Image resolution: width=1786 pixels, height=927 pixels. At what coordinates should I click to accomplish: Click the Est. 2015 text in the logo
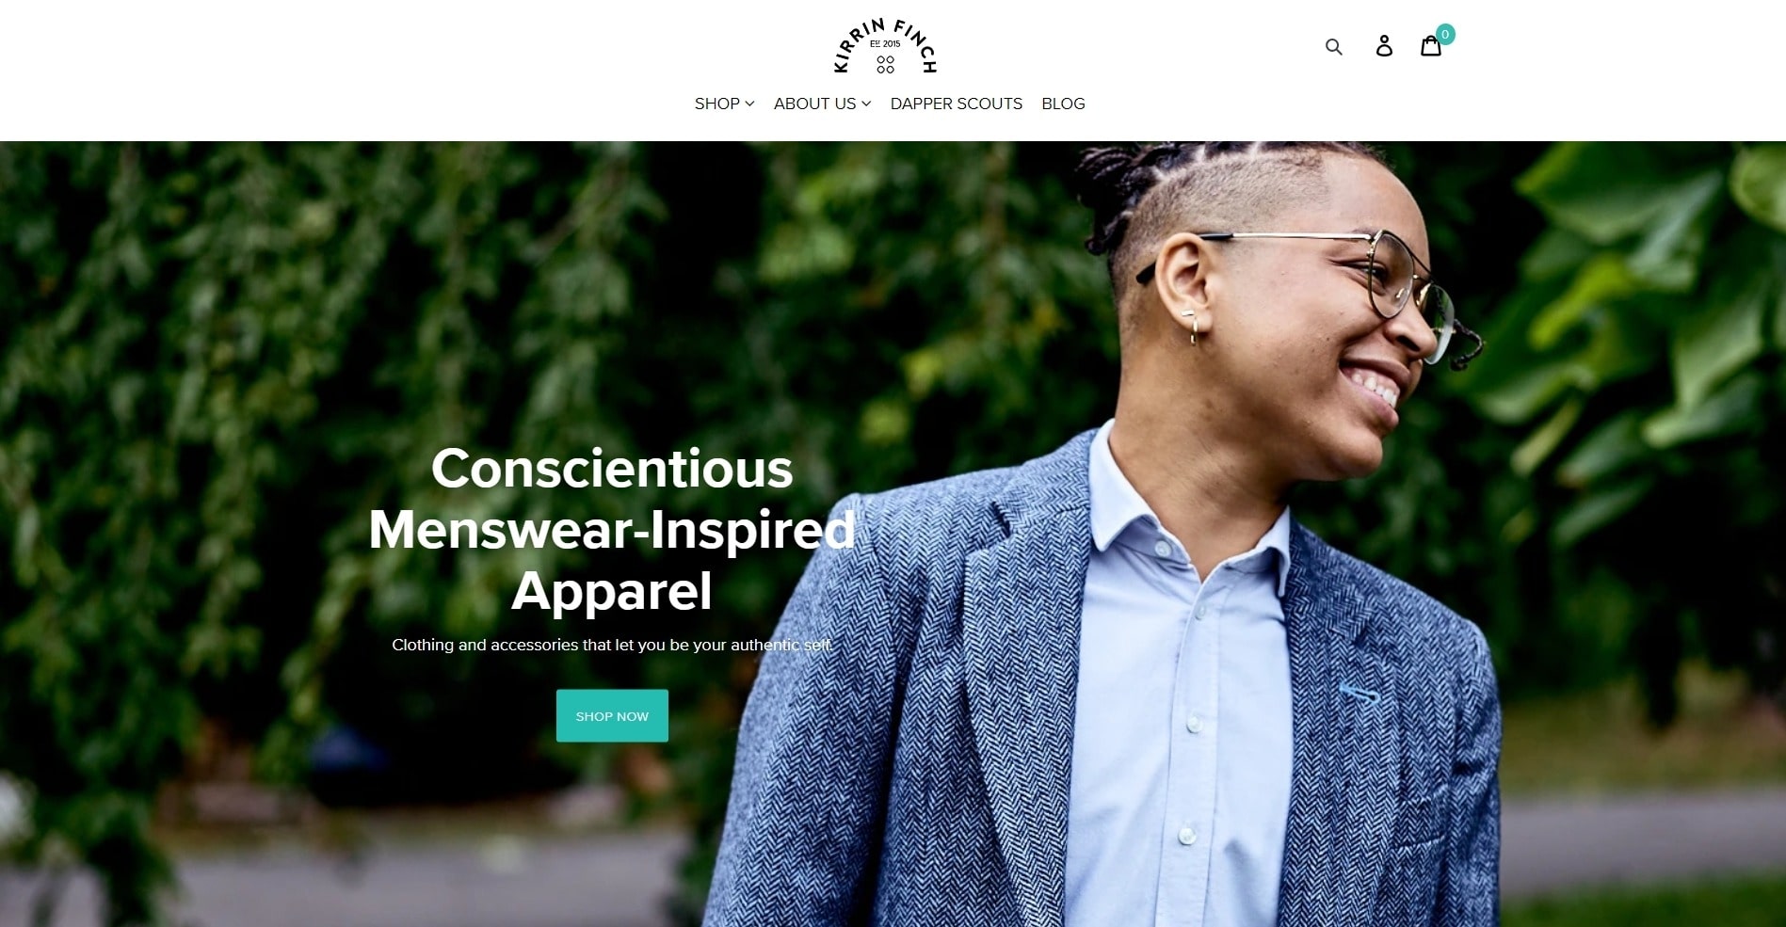coord(885,43)
